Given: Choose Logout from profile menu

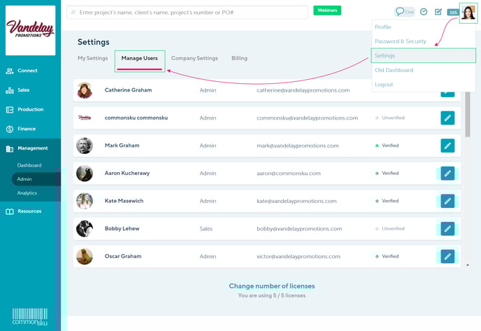Looking at the screenshot, I should [x=384, y=85].
